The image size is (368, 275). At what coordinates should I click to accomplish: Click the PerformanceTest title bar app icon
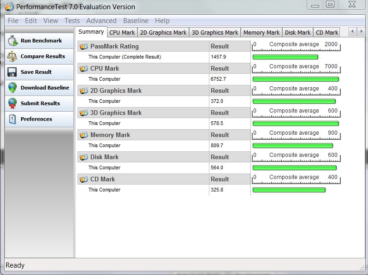[9, 7]
